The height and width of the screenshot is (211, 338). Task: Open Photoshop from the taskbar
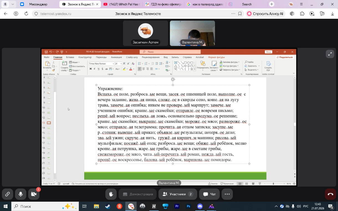[x=188, y=206]
